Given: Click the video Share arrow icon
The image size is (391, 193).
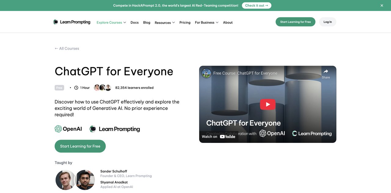Looking at the screenshot, I should pos(326,71).
